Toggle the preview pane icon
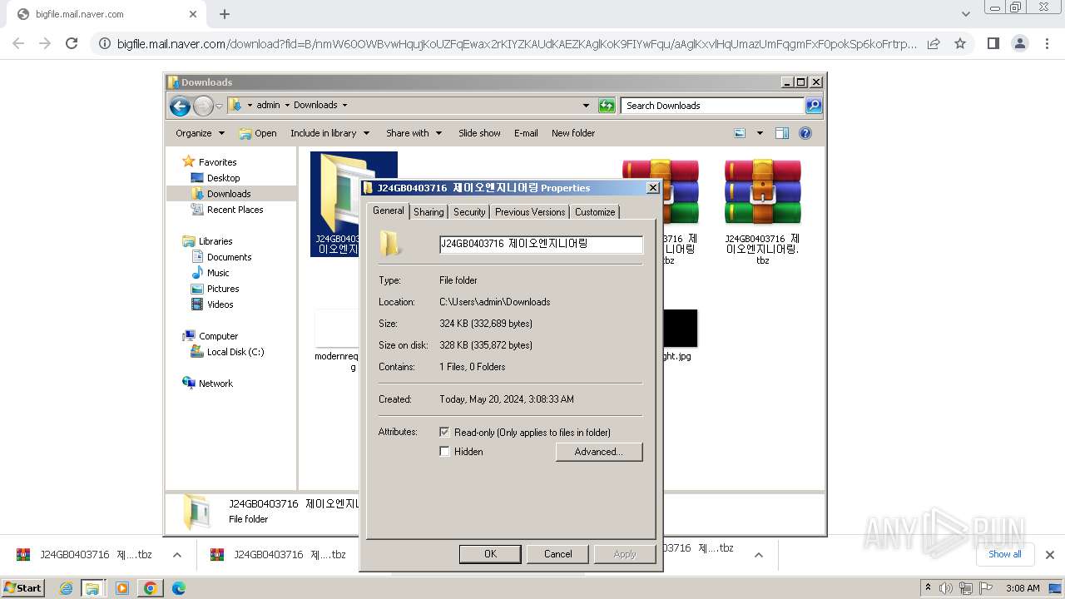 click(781, 133)
